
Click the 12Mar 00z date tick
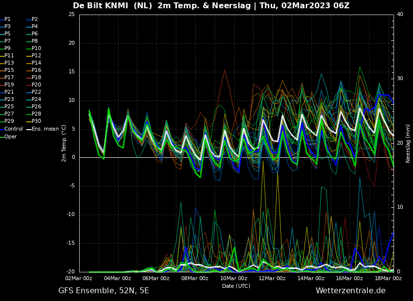click(272, 279)
